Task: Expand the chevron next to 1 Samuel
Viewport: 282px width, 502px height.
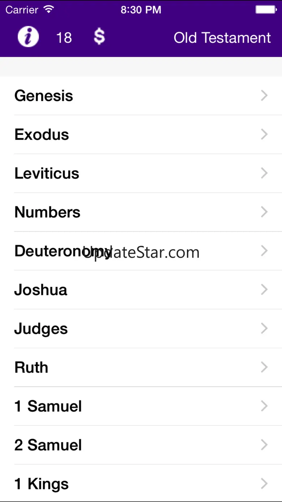Action: click(264, 406)
